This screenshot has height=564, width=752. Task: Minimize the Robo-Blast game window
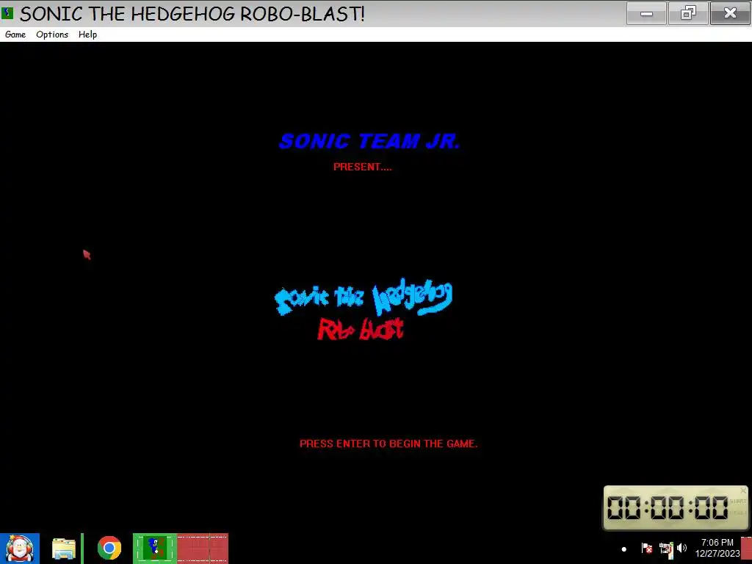(646, 13)
